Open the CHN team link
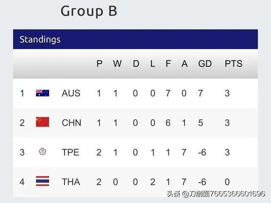Screen dimensions: 271x203 [x=71, y=123]
